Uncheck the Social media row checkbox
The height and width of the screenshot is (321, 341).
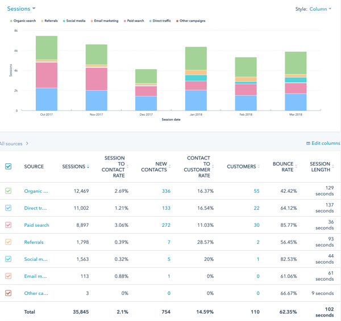click(x=9, y=259)
